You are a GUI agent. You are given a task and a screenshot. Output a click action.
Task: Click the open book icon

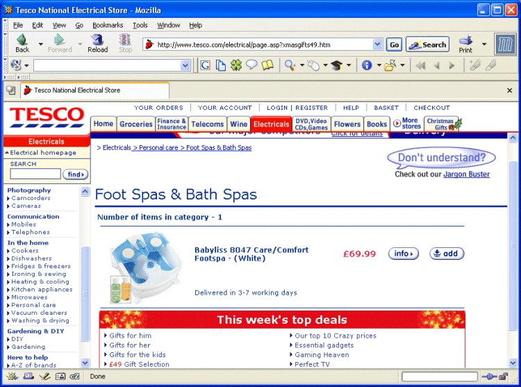[267, 65]
